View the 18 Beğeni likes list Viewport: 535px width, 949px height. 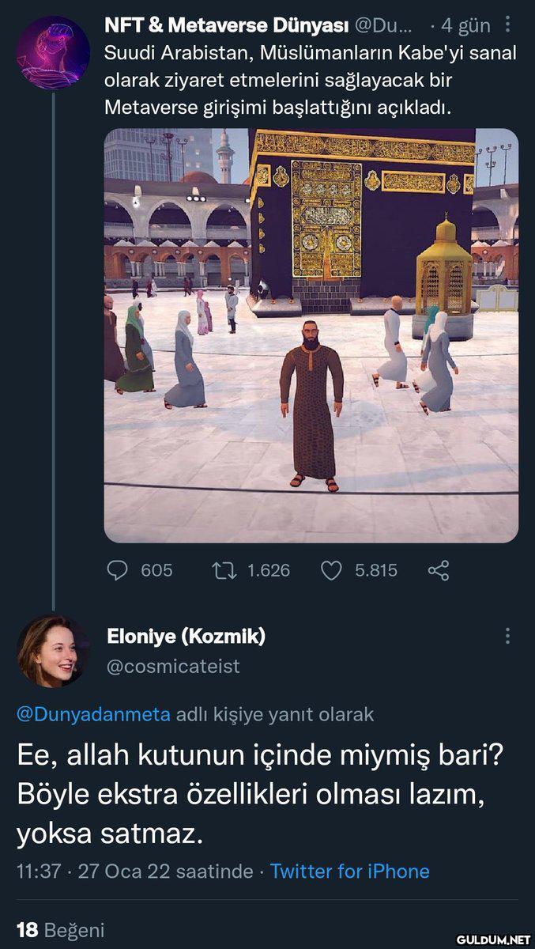tap(61, 930)
